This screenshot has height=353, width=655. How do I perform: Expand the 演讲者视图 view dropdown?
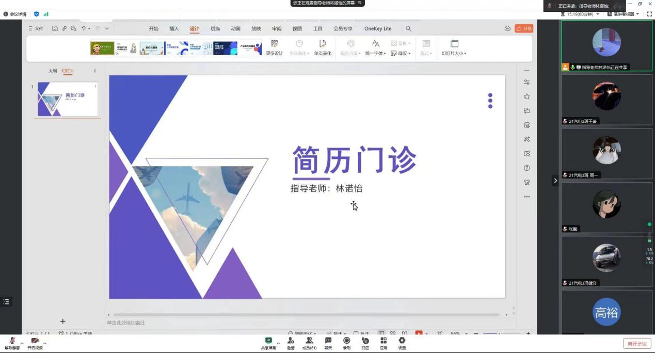click(x=624, y=14)
